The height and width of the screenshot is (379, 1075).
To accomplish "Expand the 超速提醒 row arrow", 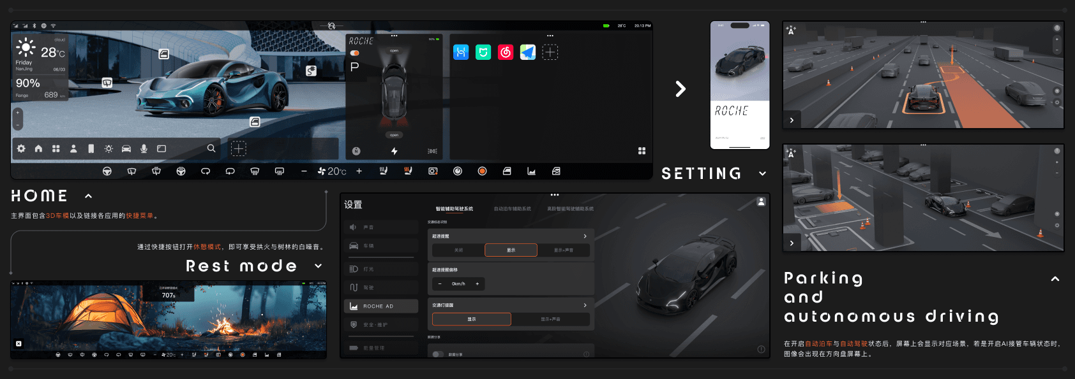I will tap(585, 236).
